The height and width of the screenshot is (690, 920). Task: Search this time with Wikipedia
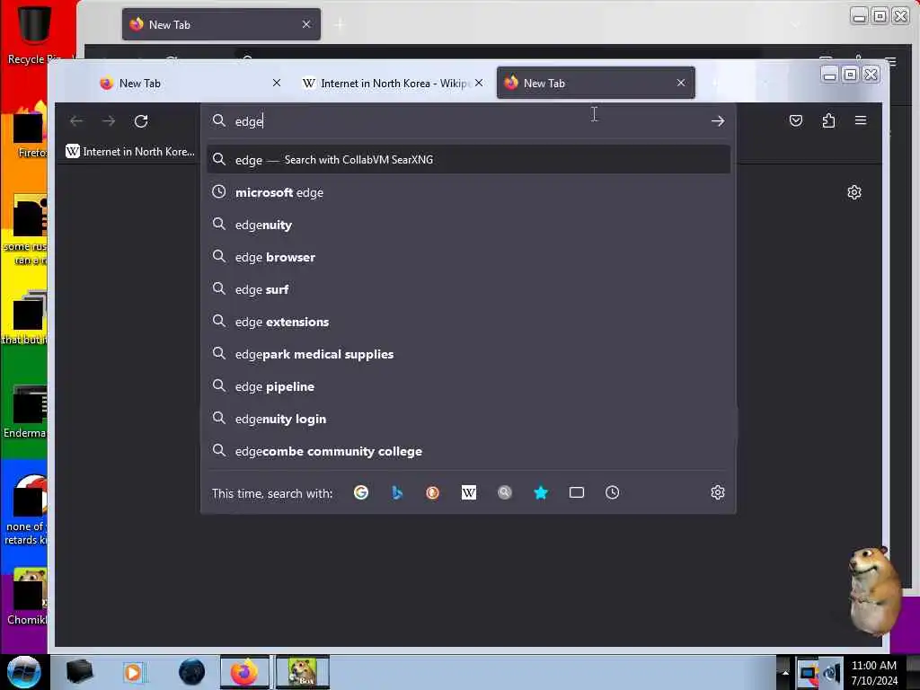(x=469, y=493)
